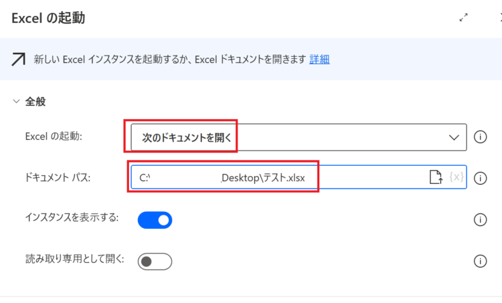The width and height of the screenshot is (502, 303).
Task: Disable the インスタンスを表示する toggle
Action: click(x=155, y=220)
